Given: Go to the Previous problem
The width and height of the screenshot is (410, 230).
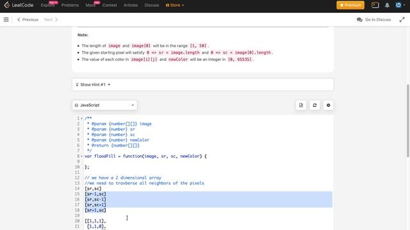Looking at the screenshot, I should (x=28, y=20).
